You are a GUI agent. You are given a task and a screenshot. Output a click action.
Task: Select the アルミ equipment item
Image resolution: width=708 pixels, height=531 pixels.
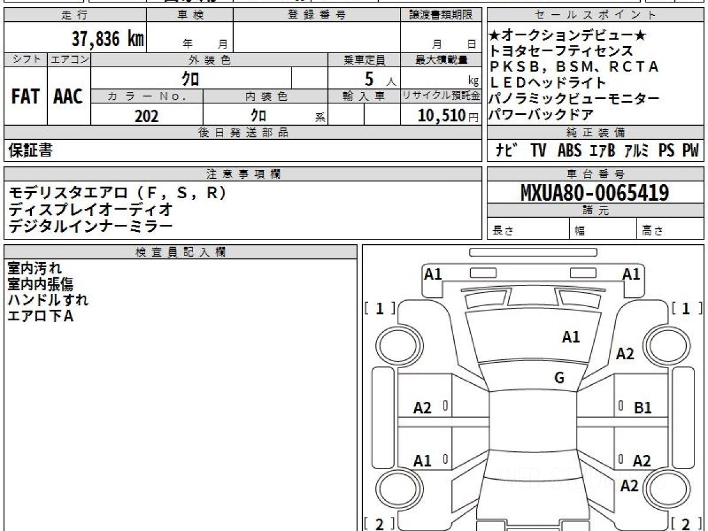[x=636, y=150]
